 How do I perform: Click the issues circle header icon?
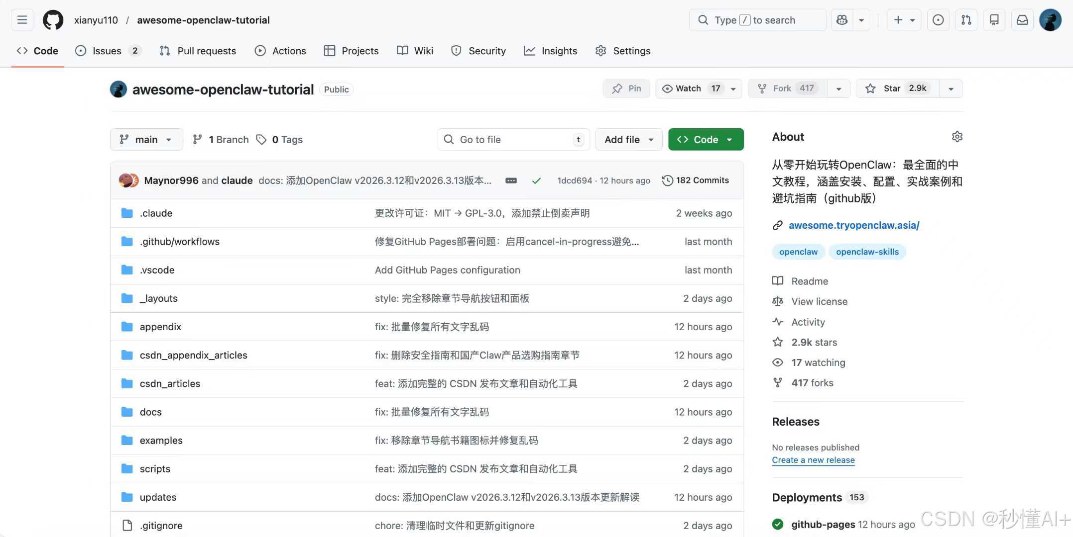point(938,20)
